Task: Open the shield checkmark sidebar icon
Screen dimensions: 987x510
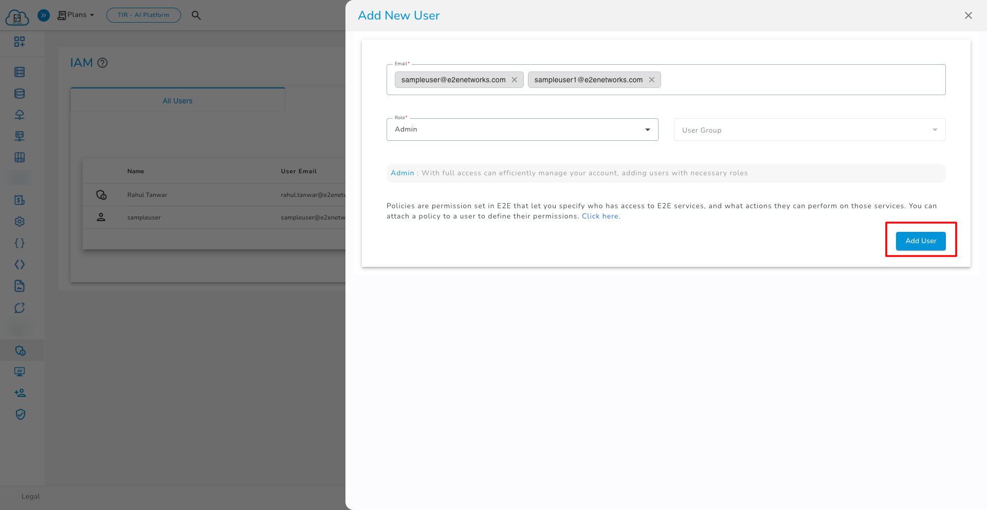Action: tap(20, 414)
